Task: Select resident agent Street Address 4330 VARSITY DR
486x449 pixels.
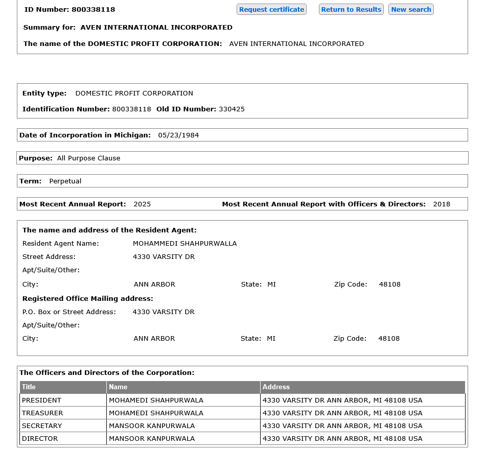Action: click(x=164, y=256)
